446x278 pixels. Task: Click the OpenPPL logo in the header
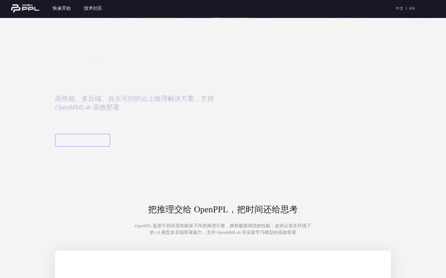tap(25, 8)
